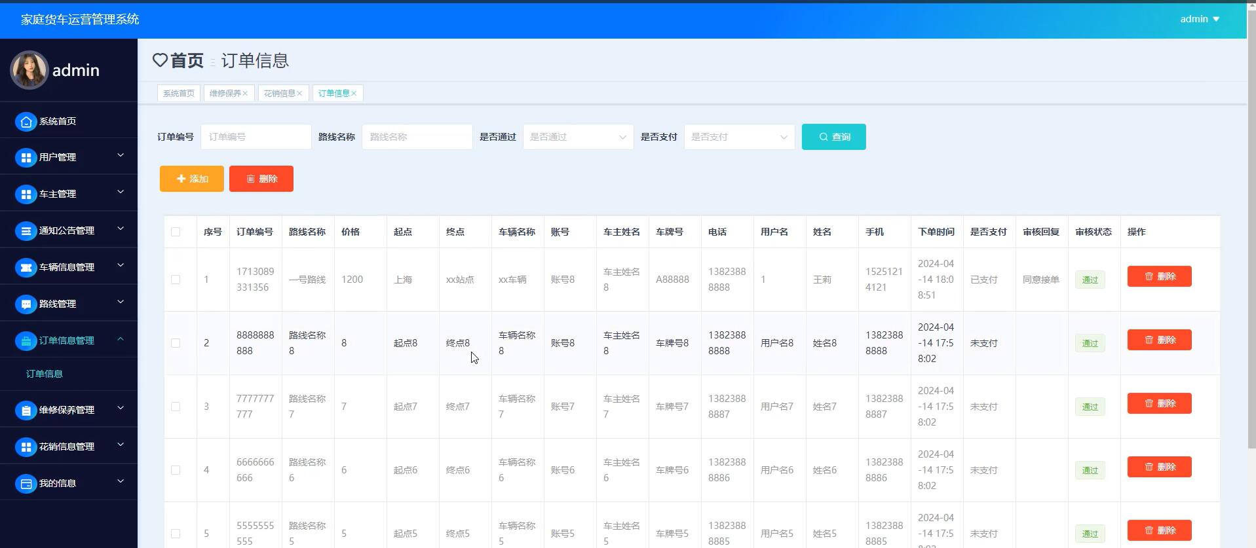This screenshot has width=1256, height=548.
Task: Click the heart icon beside 首页
Action: [160, 60]
